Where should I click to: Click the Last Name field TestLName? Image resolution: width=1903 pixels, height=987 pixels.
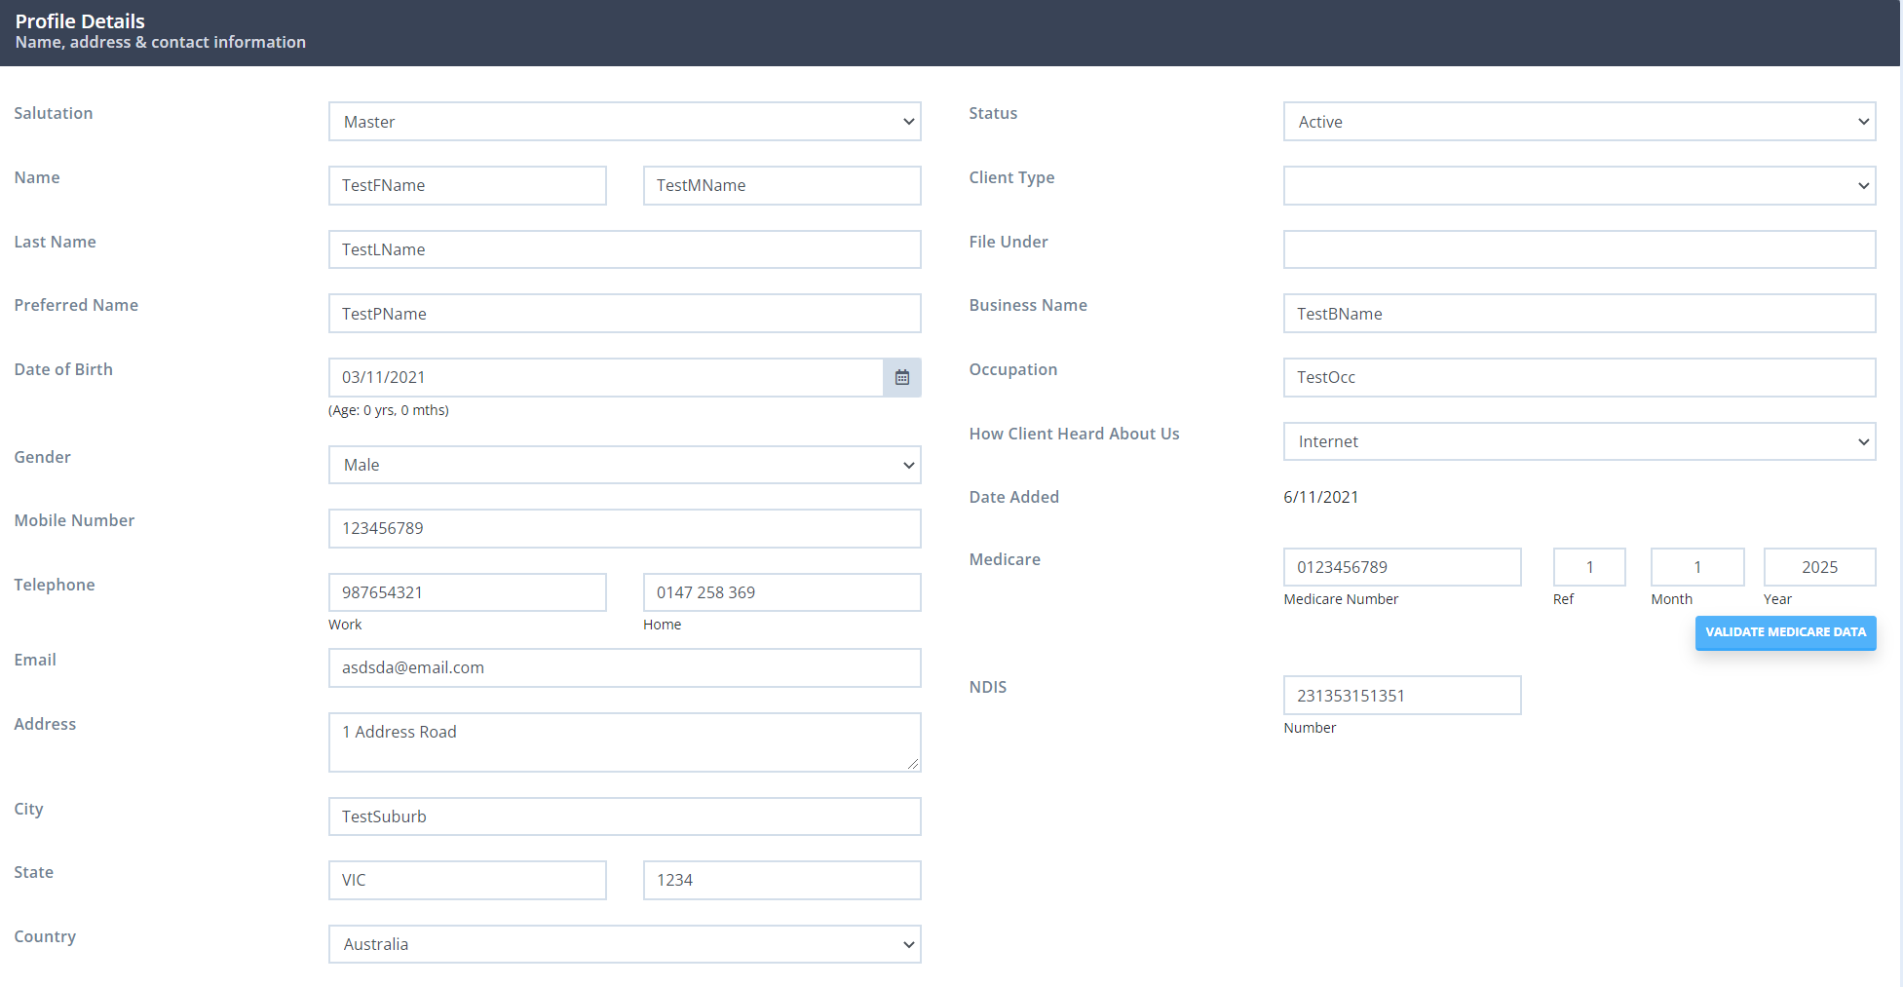[x=625, y=249]
